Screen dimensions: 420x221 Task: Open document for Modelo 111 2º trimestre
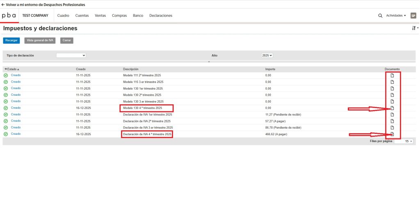click(392, 76)
